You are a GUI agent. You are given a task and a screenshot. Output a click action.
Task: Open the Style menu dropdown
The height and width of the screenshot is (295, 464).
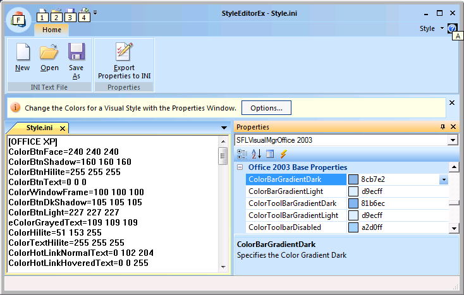click(432, 28)
